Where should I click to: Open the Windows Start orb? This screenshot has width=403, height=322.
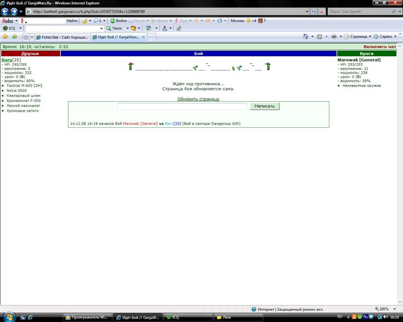(x=9, y=317)
